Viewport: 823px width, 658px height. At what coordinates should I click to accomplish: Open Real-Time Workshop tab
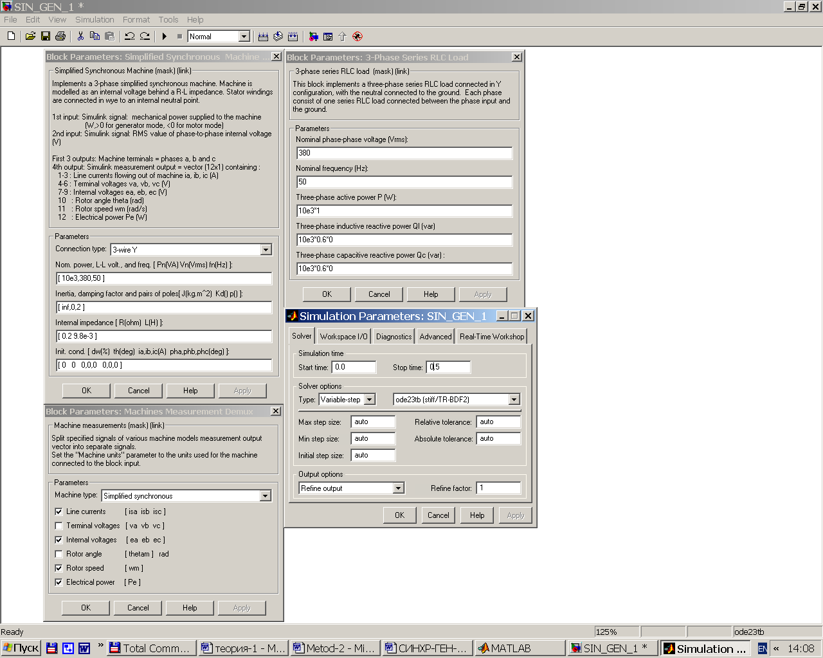click(492, 337)
